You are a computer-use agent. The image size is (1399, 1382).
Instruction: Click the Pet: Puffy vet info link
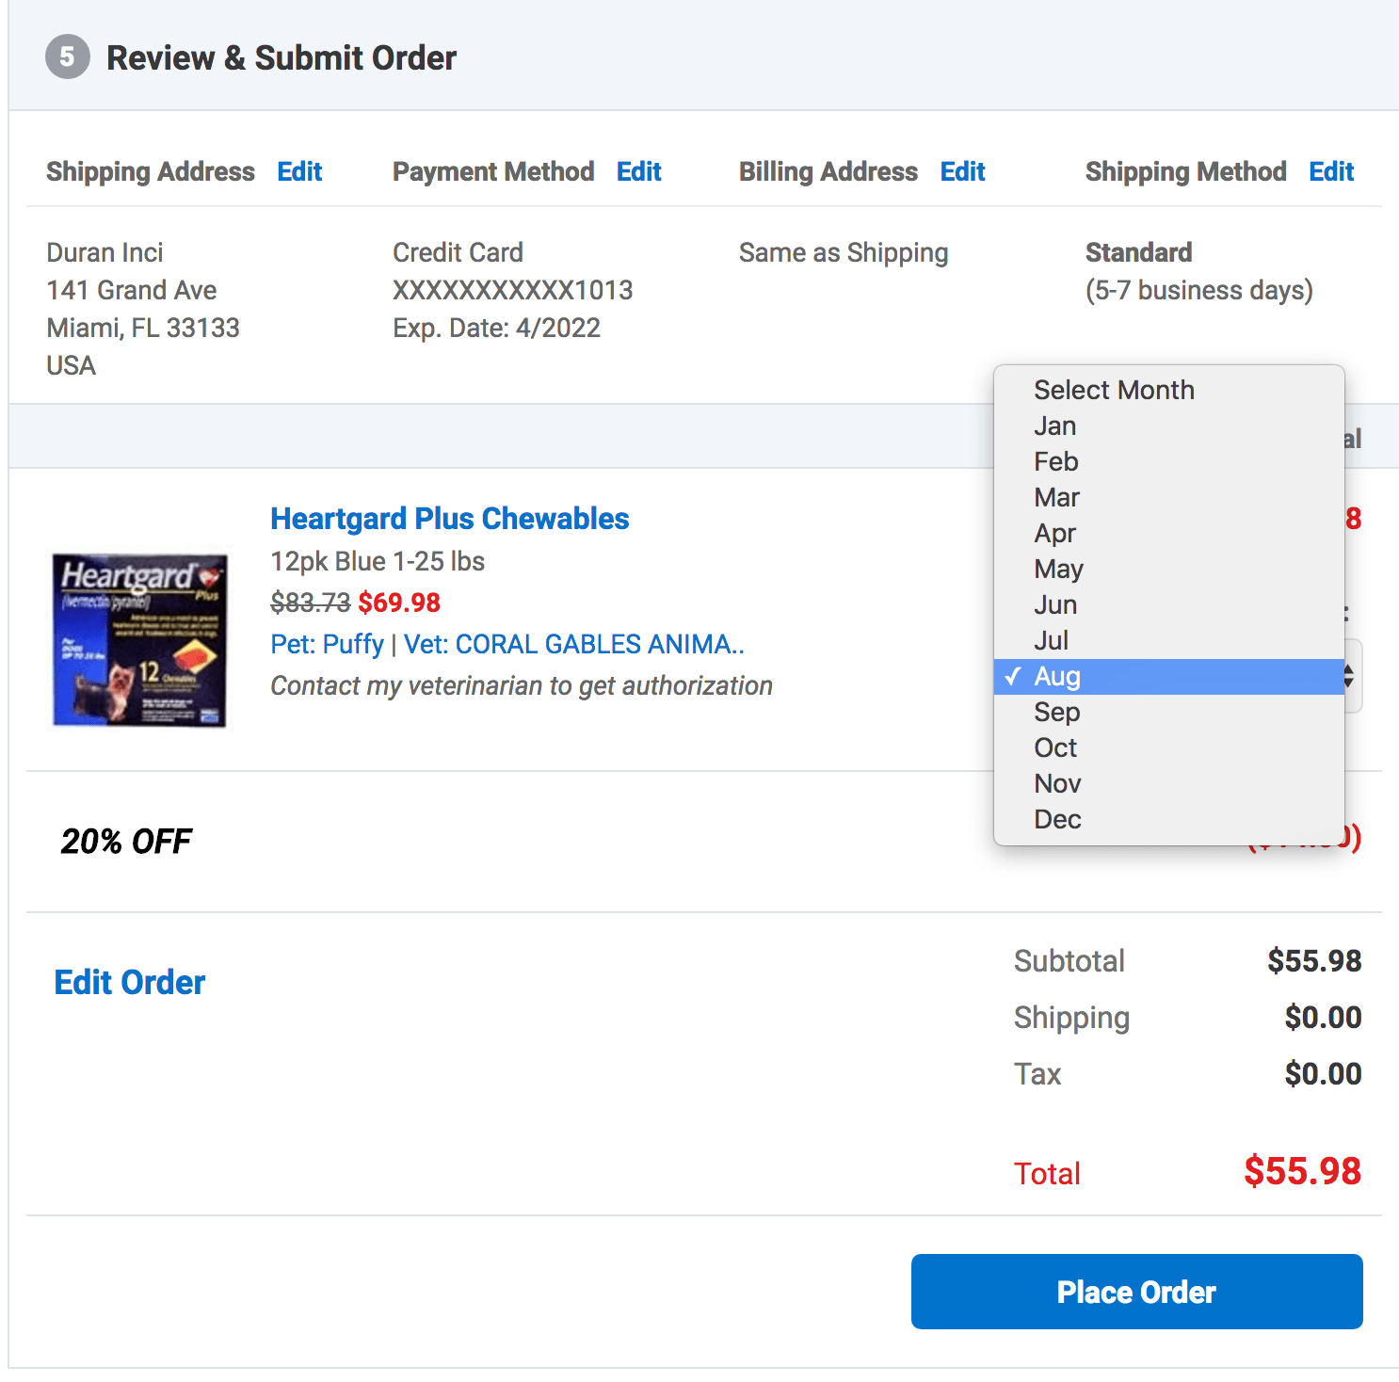(507, 644)
